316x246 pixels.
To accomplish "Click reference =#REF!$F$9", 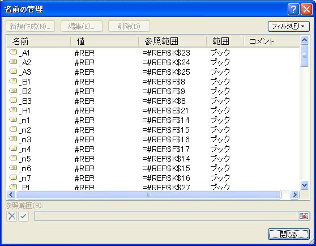I will [164, 92].
